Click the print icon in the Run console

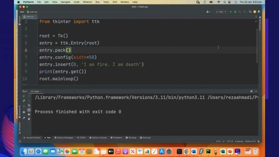click(x=29, y=114)
